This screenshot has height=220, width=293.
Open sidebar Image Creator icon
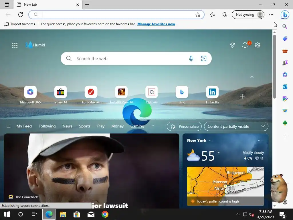(x=285, y=99)
